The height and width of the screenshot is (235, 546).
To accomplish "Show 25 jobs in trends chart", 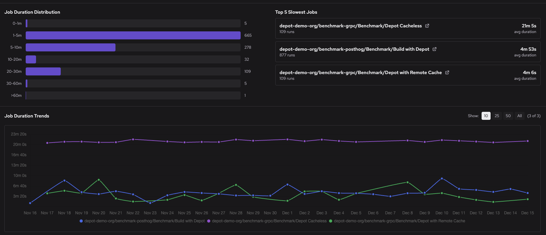I will [497, 116].
